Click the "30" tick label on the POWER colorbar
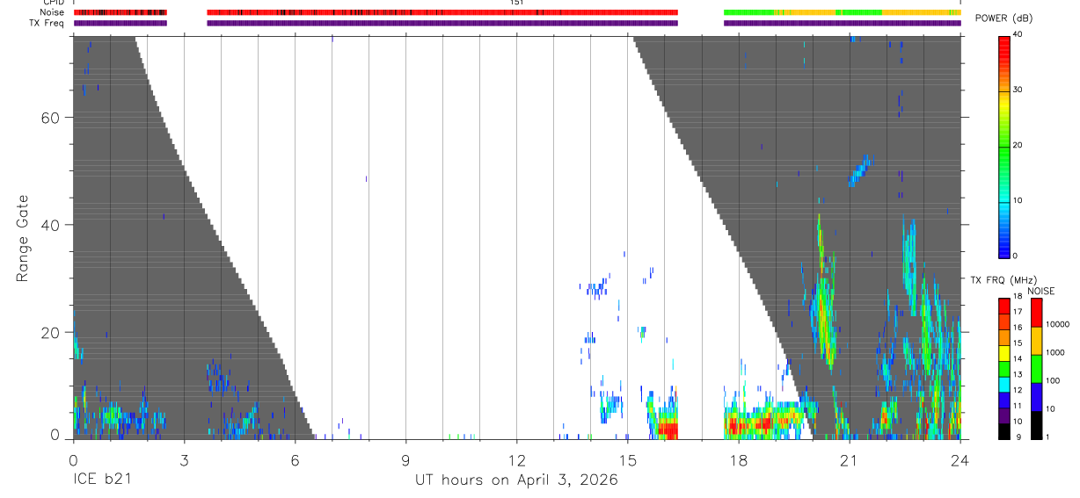Viewport: 1080px width, 498px height. [1019, 90]
